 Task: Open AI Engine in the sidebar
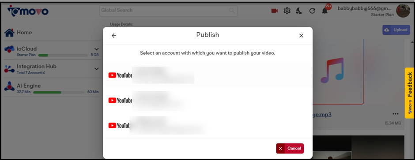click(x=29, y=86)
